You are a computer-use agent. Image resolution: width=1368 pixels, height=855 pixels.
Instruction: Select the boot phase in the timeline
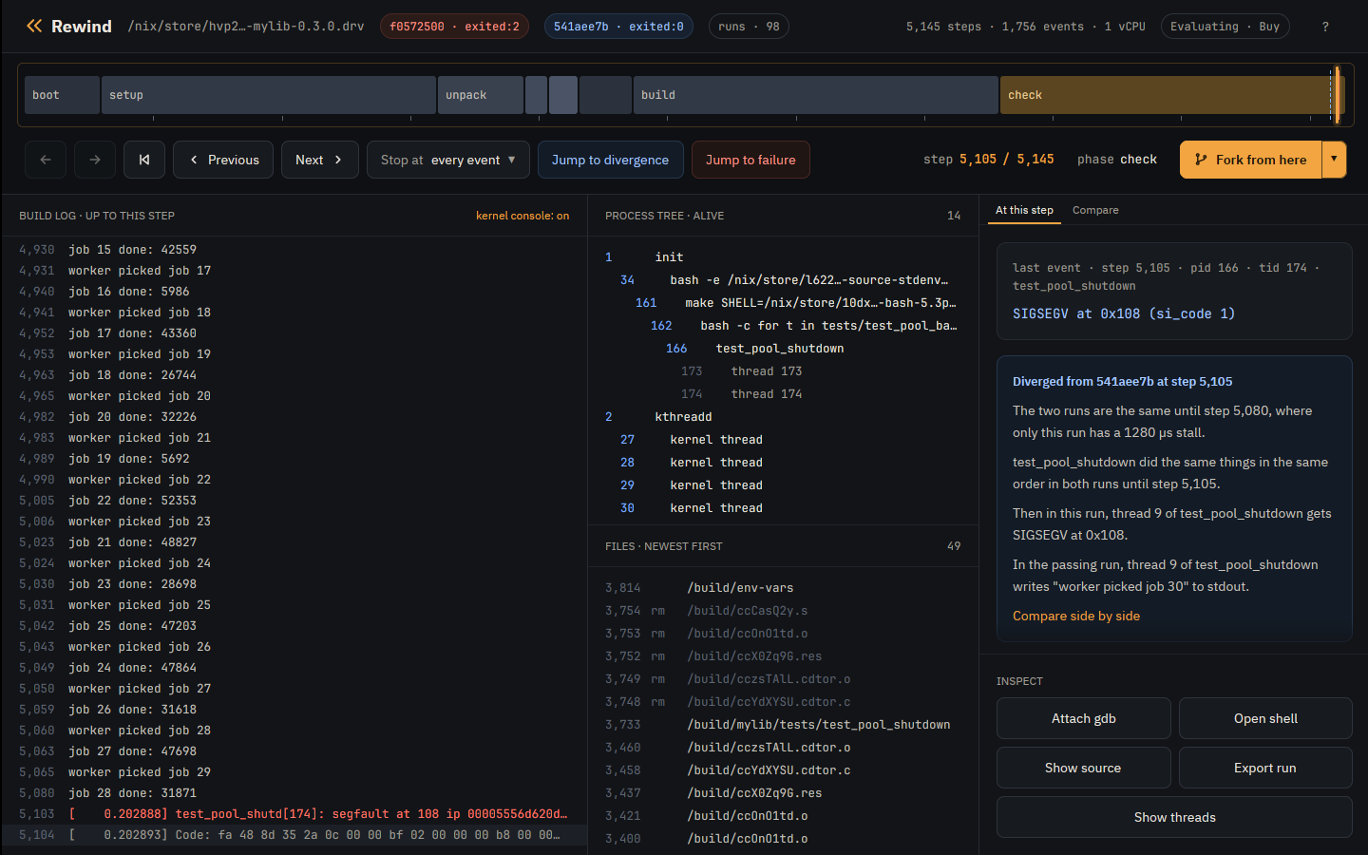pyautogui.click(x=62, y=95)
